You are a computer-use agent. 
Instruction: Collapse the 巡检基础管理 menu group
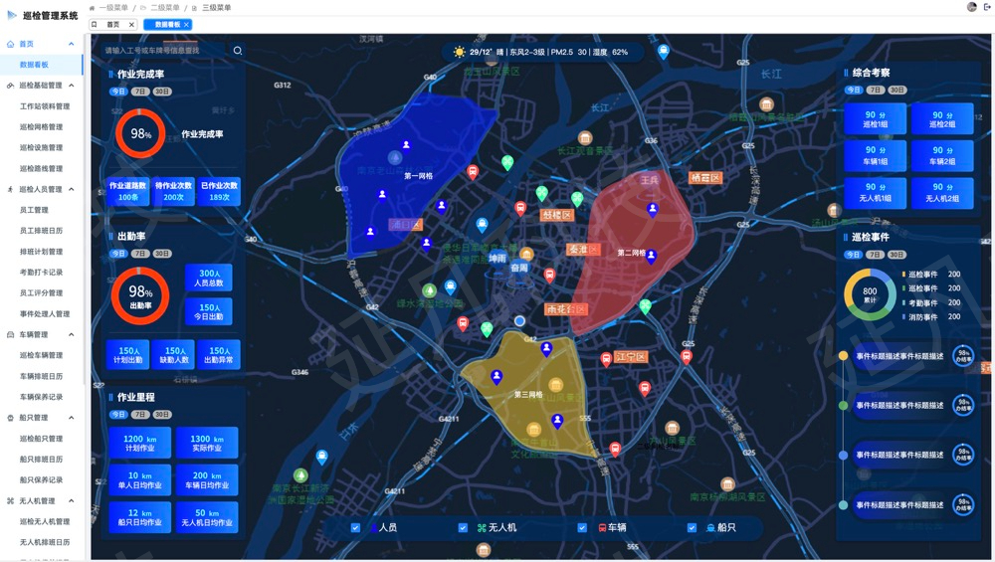pos(71,86)
